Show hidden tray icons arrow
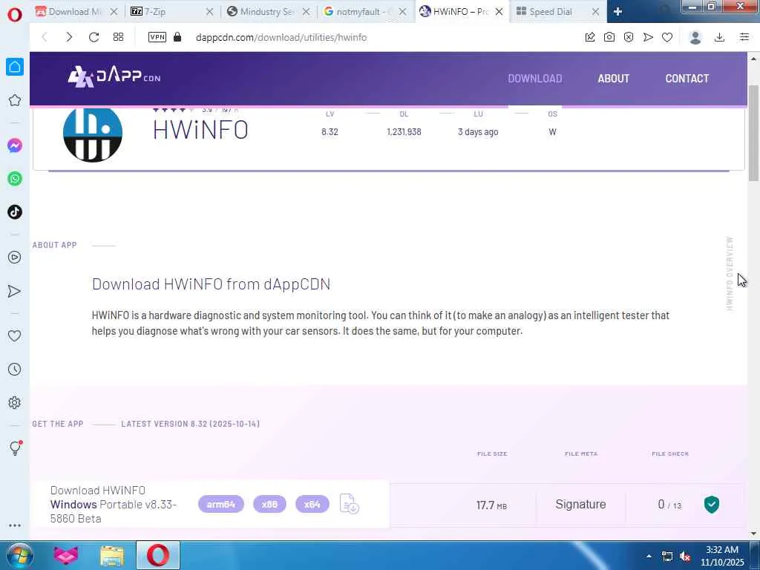 649,556
